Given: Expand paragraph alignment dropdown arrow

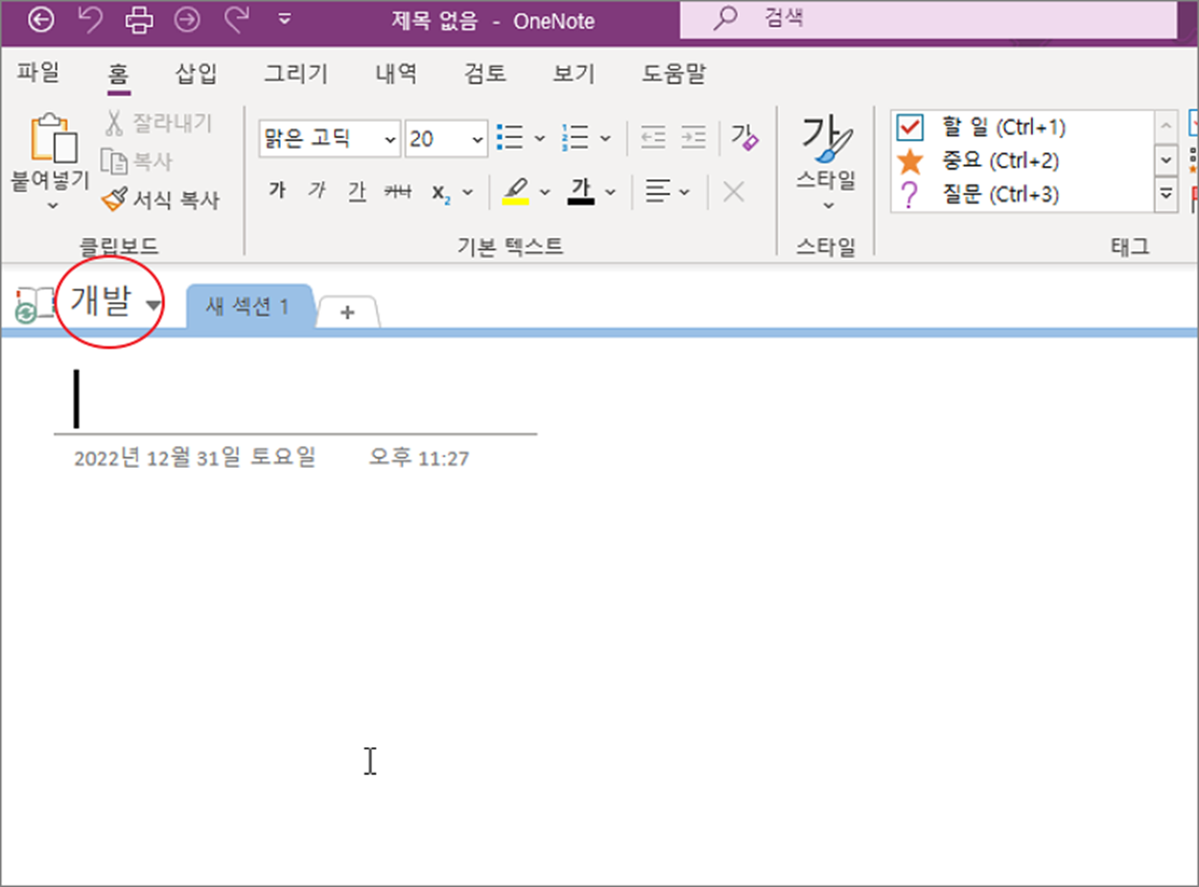Looking at the screenshot, I should (685, 192).
